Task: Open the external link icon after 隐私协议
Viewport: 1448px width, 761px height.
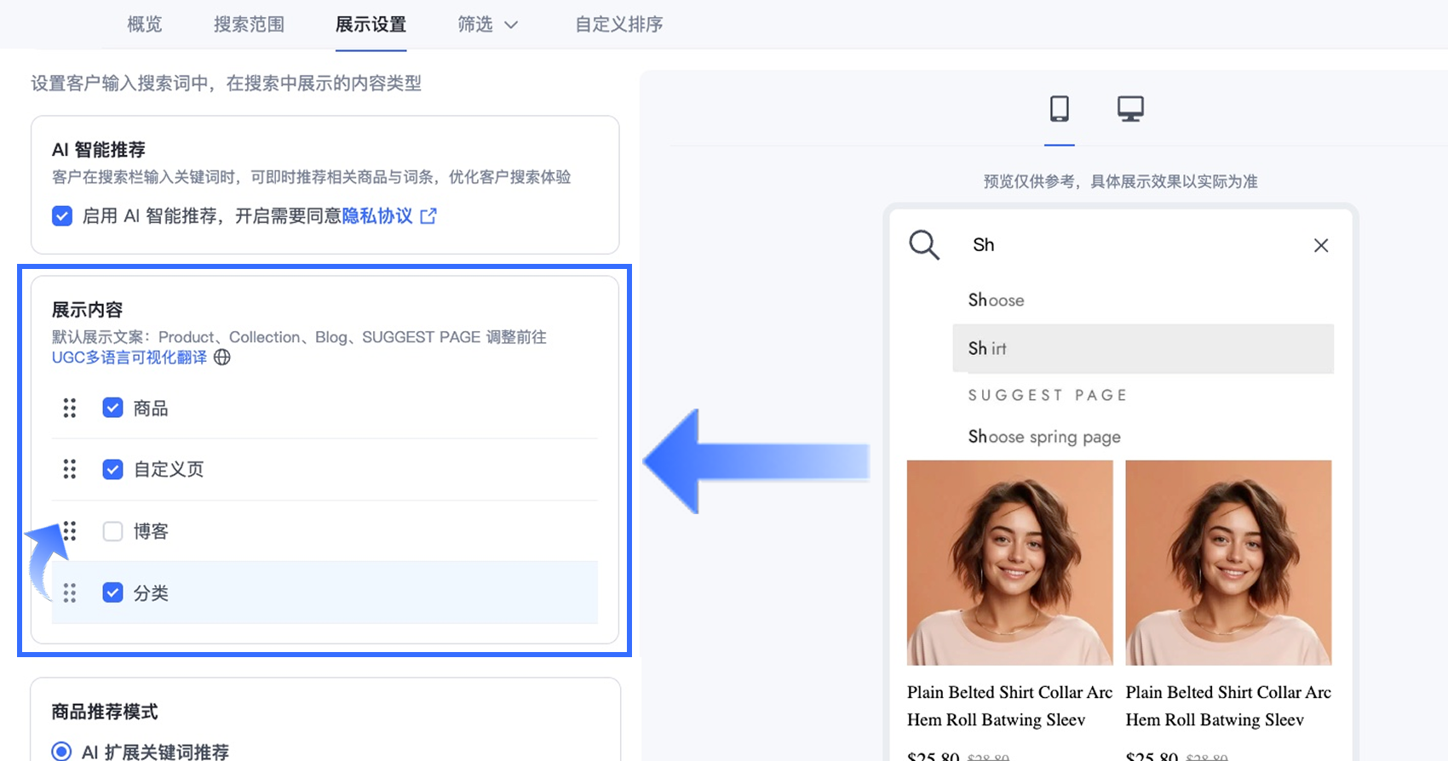Action: click(428, 216)
